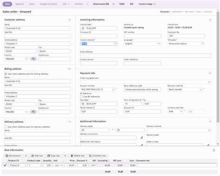Image resolution: width=220 pixels, height=176 pixels.
Task: Open the due date calendar icon
Action: [x=83, y=104]
